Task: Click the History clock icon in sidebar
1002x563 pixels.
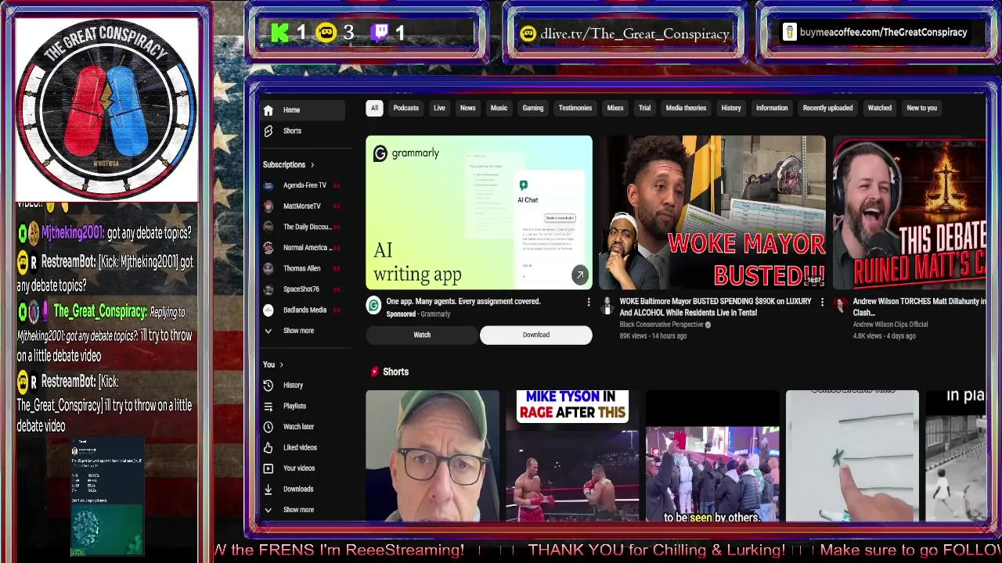Action: coord(269,385)
